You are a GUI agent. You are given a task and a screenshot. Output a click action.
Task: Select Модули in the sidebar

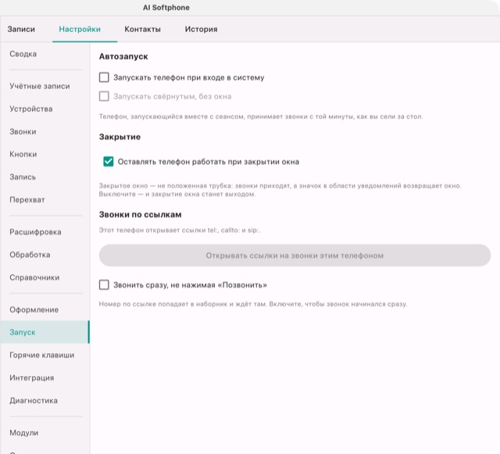[45, 433]
